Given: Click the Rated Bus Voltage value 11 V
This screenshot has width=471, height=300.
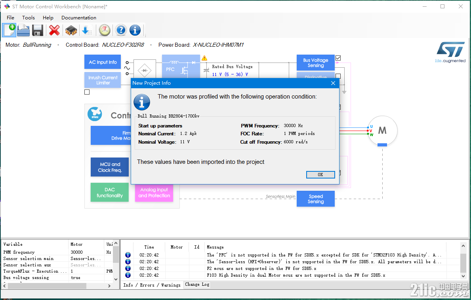Looking at the screenshot, I should coord(230,74).
